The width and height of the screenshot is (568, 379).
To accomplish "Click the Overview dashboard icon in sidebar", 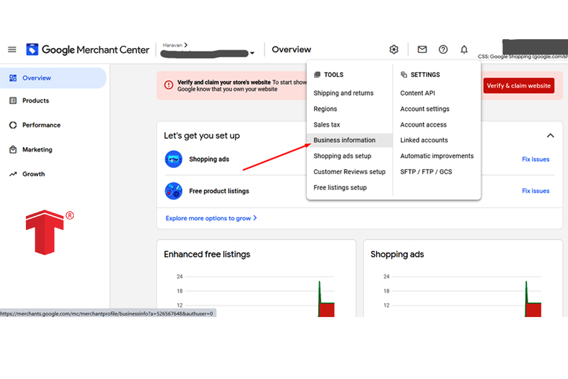I will pyautogui.click(x=13, y=78).
